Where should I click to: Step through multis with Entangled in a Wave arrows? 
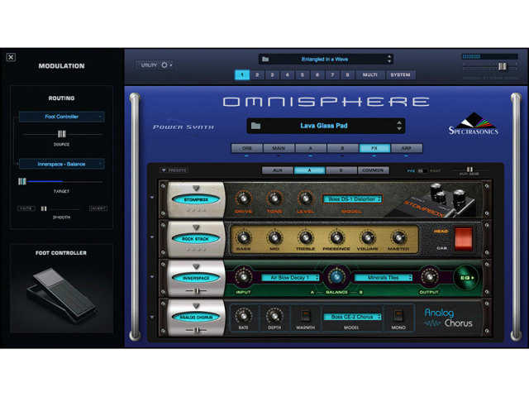tap(389, 59)
